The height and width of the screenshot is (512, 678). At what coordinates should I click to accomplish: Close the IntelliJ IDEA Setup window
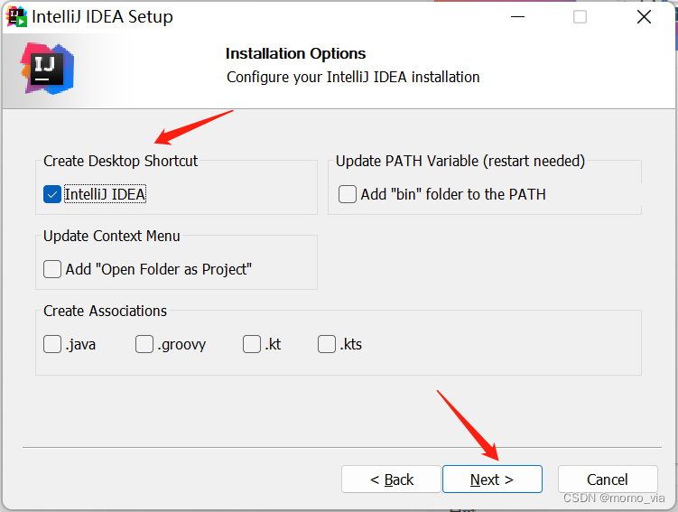[x=644, y=17]
